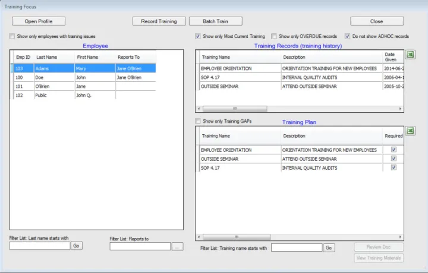Check Show only Training GAPs option
The image size is (428, 273).
tap(198, 122)
